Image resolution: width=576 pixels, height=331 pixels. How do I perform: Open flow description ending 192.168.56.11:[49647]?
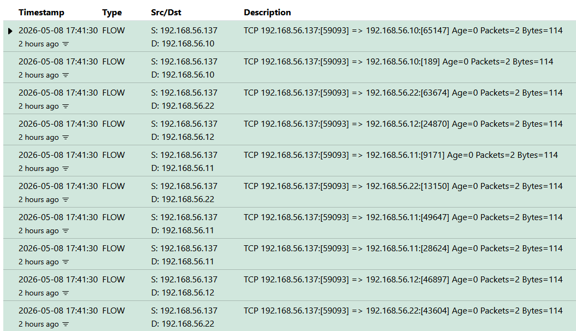[x=403, y=217]
